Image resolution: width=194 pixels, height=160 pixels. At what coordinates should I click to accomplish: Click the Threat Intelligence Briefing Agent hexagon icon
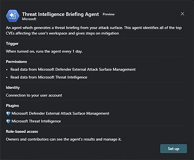[x=13, y=16]
